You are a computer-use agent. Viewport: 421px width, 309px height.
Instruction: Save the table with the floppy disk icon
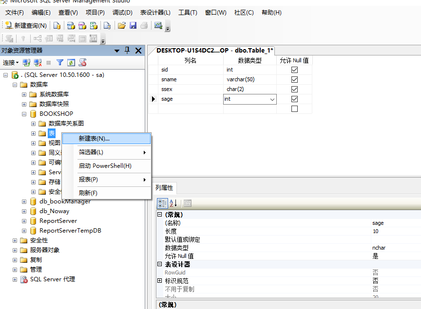[133, 25]
